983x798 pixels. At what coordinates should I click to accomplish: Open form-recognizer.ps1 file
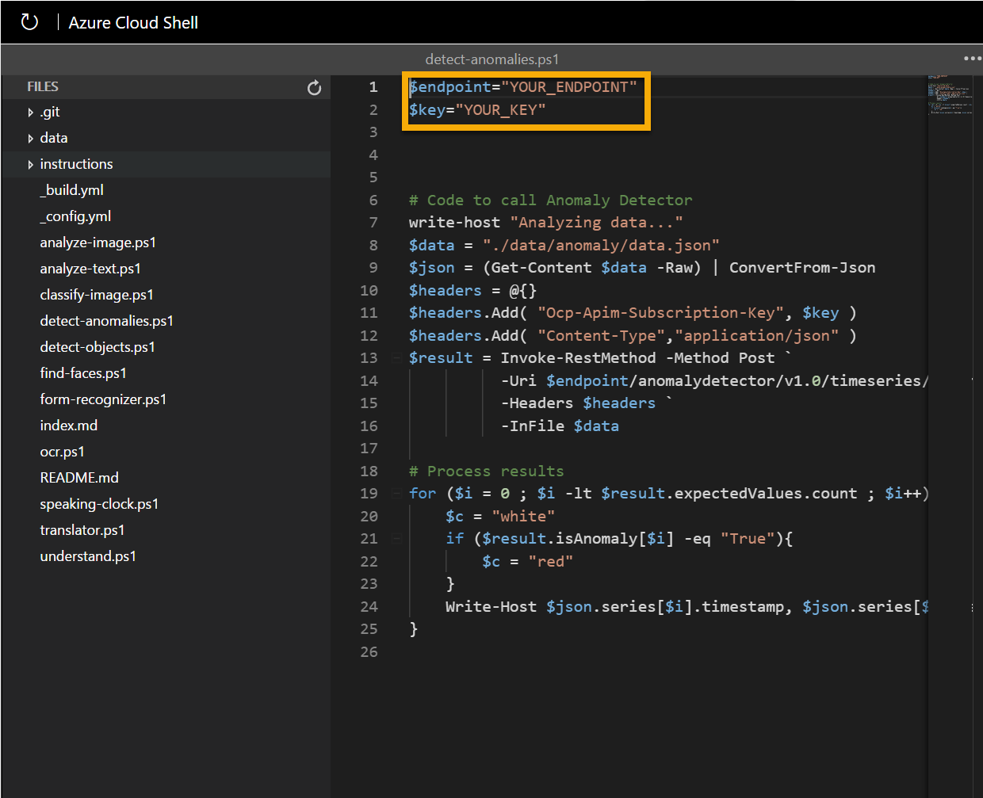pyautogui.click(x=103, y=399)
